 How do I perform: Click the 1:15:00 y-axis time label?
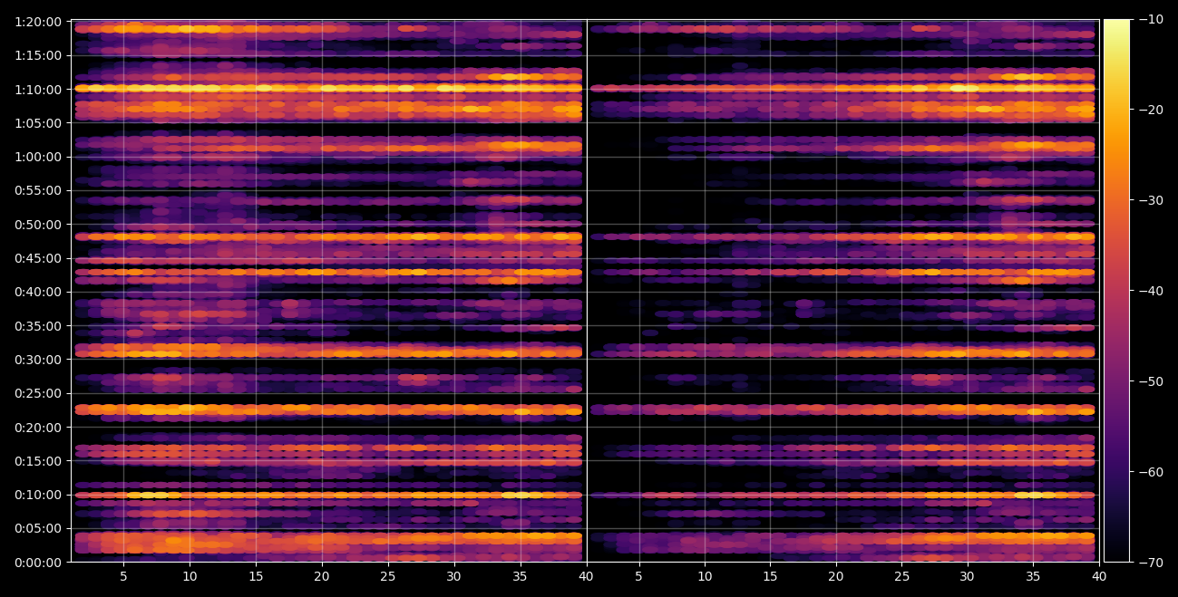40,55
